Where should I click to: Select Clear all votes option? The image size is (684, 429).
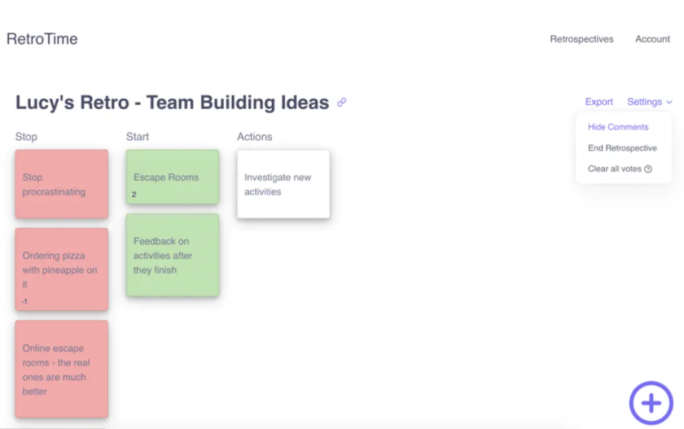[x=615, y=169]
